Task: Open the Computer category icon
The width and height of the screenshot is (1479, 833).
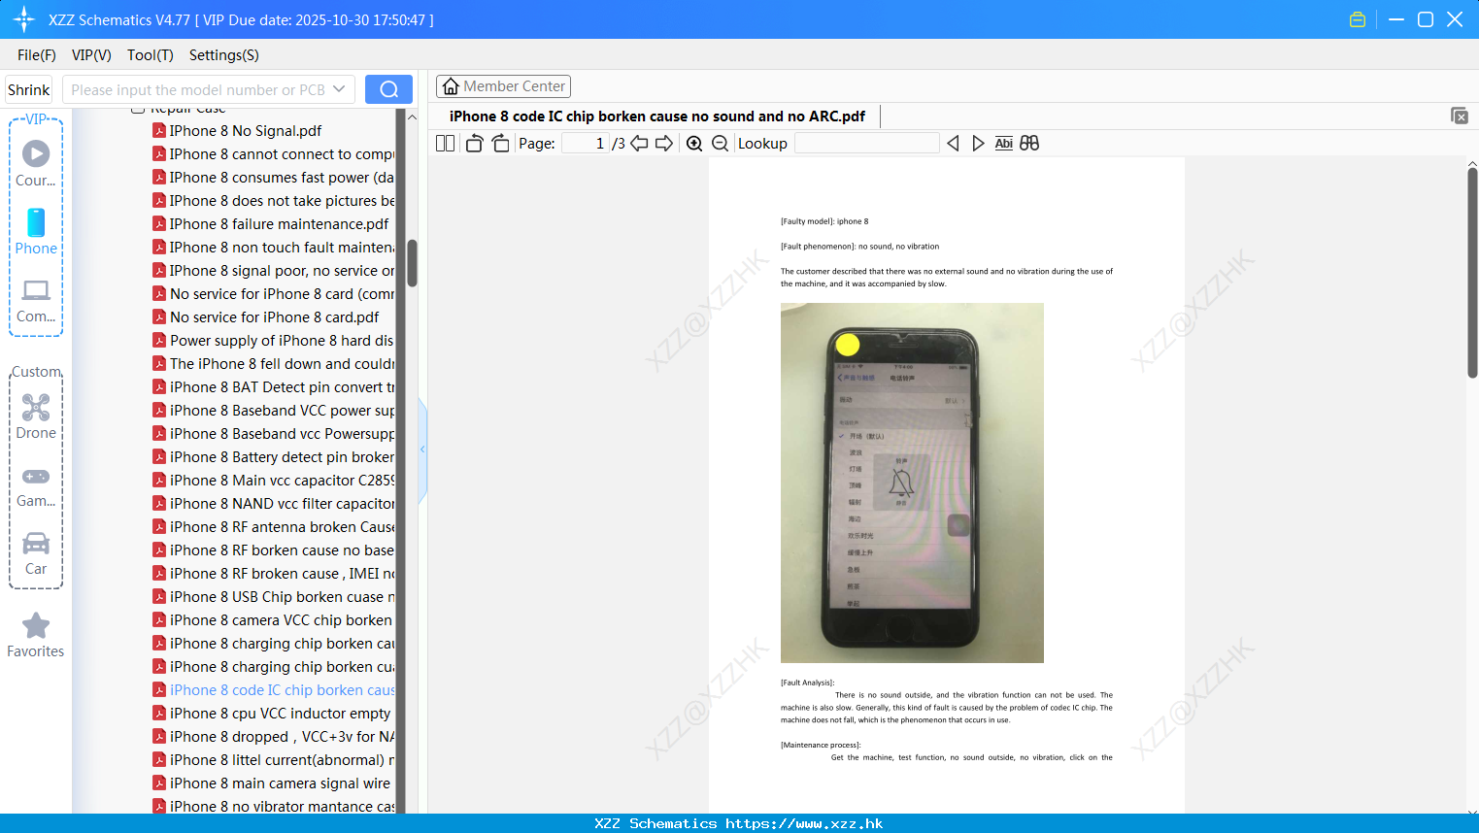Action: [x=36, y=301]
